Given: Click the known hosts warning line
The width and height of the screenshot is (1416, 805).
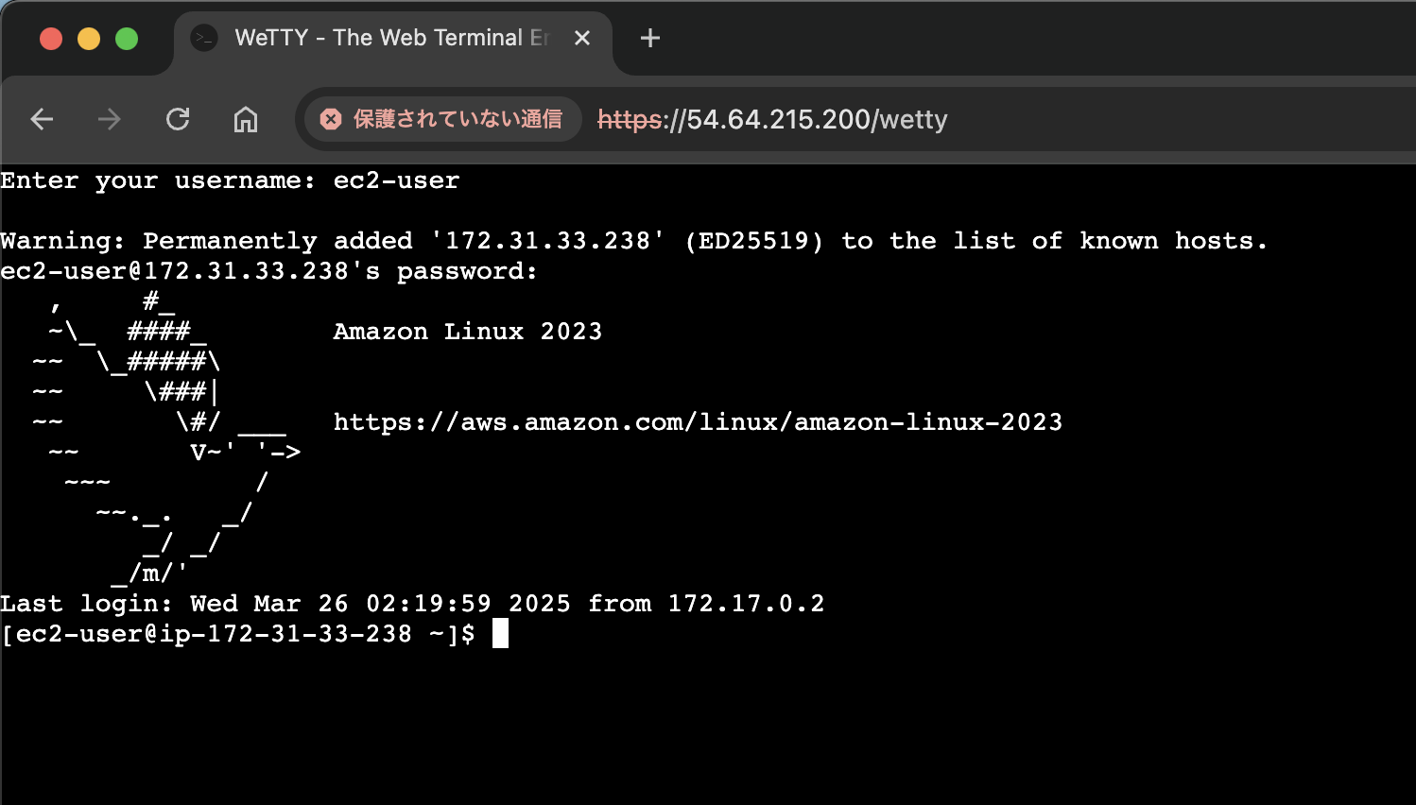Looking at the screenshot, I should pyautogui.click(x=633, y=241).
